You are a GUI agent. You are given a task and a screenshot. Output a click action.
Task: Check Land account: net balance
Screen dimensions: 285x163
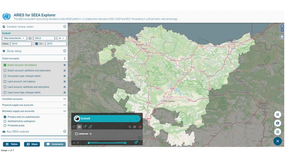pyautogui.click(x=5, y=82)
